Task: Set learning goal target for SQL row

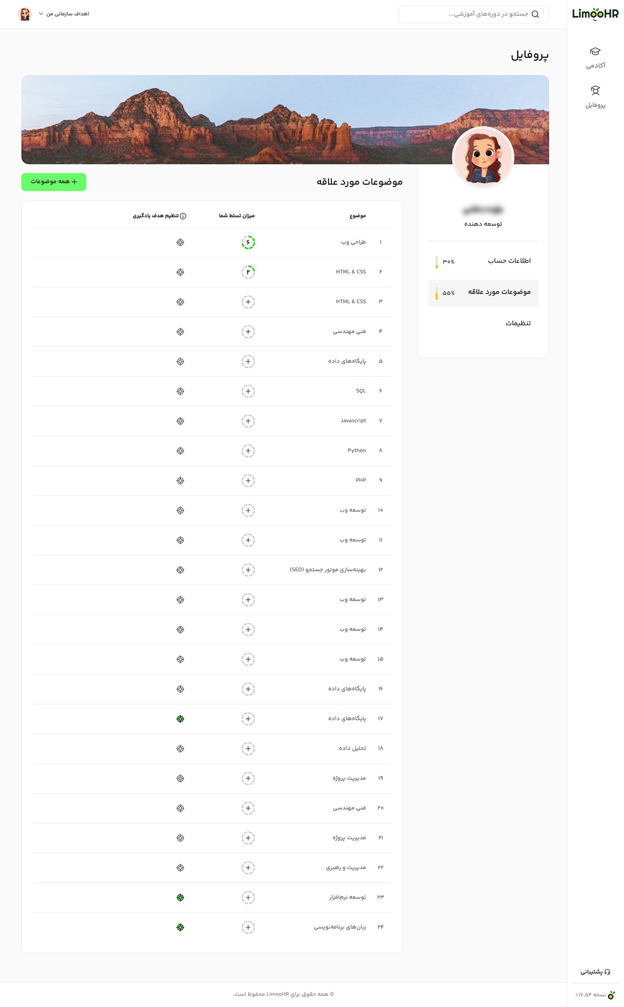Action: click(x=180, y=391)
